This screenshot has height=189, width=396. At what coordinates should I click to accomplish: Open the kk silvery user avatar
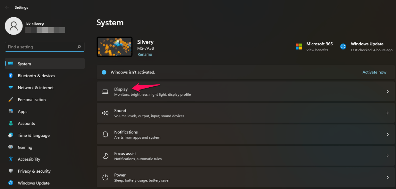[x=14, y=26]
